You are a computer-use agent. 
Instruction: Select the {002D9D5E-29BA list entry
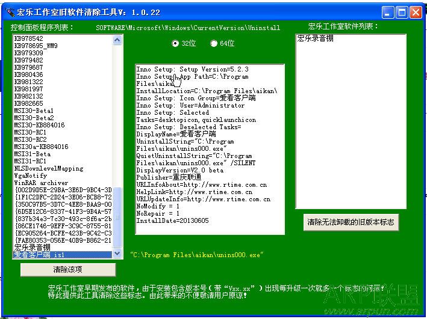(63, 190)
